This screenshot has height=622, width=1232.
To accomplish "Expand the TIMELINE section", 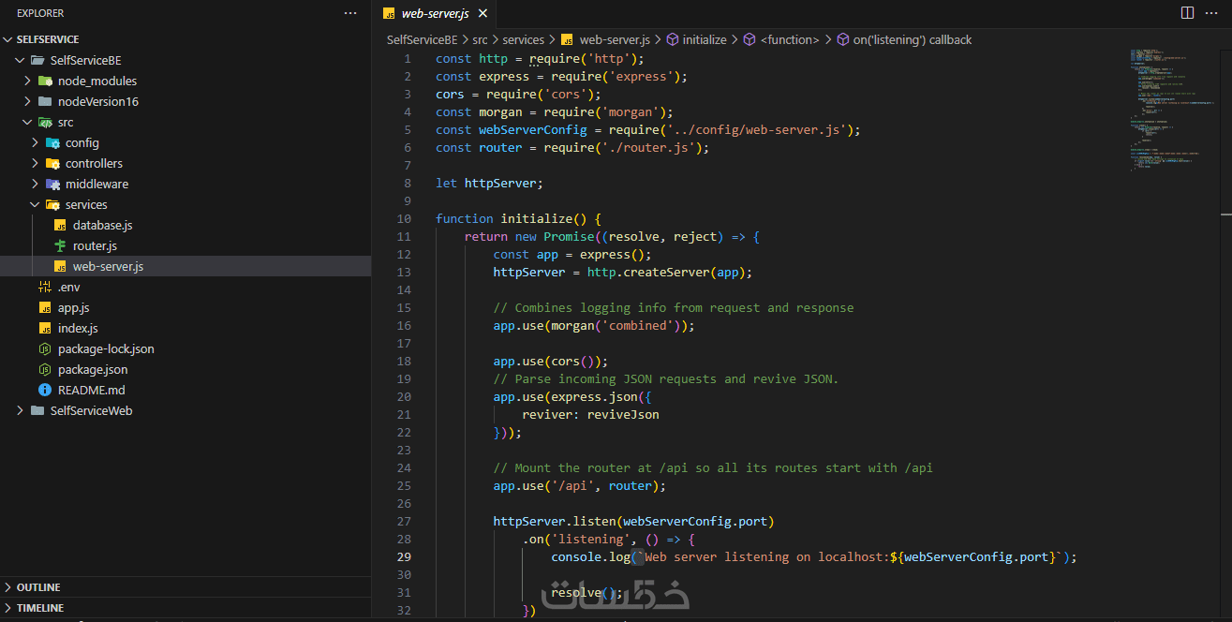I will 39,608.
